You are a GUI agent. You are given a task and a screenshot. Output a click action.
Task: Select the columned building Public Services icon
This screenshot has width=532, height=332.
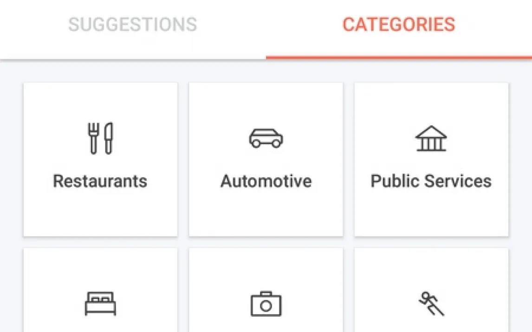[x=431, y=138]
